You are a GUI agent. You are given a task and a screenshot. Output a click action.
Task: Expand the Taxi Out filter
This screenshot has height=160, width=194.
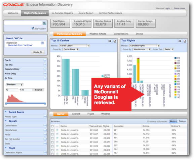click(x=45, y=65)
